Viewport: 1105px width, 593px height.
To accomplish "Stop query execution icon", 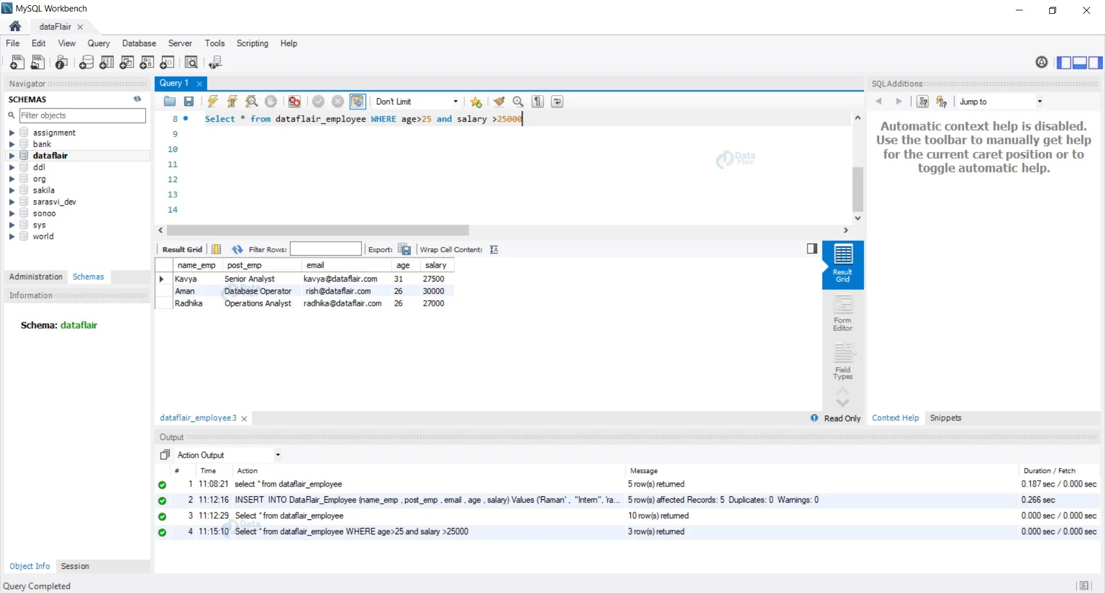I will tap(271, 102).
